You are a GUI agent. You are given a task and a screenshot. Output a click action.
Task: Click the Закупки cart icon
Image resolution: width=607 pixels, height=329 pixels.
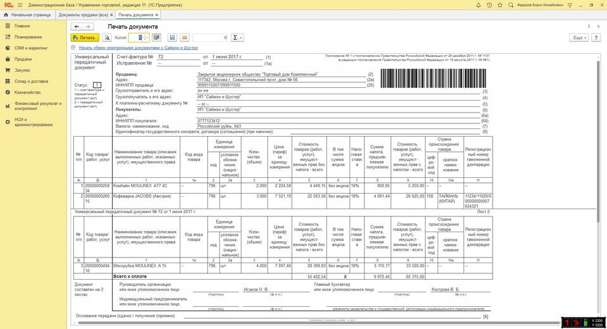tap(8, 70)
